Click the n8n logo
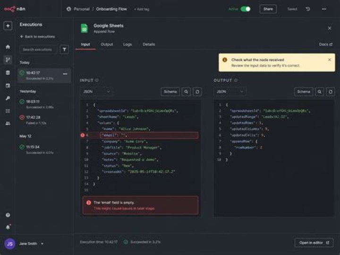 (15, 9)
